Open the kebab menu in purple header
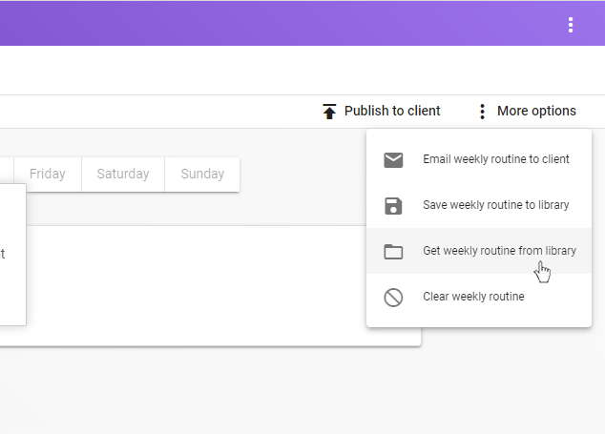Screen dimensions: 605x434 point(571,25)
